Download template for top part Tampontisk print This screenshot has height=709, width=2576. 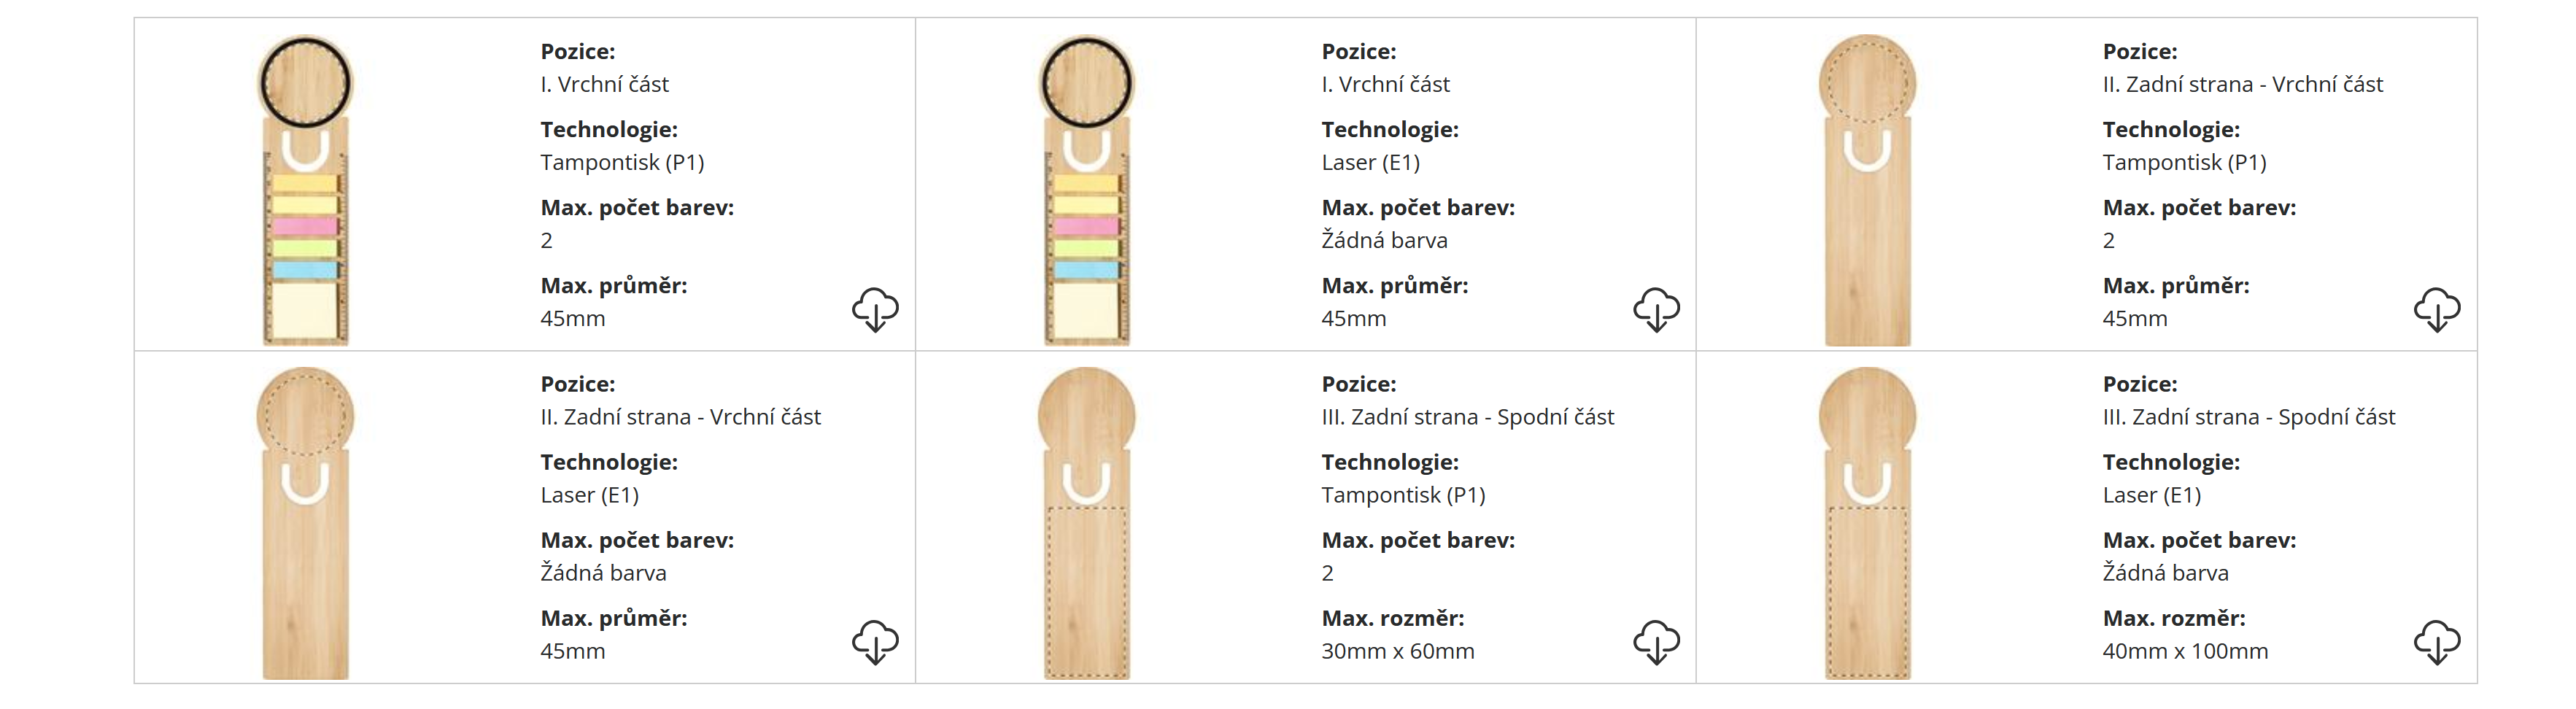point(875,309)
